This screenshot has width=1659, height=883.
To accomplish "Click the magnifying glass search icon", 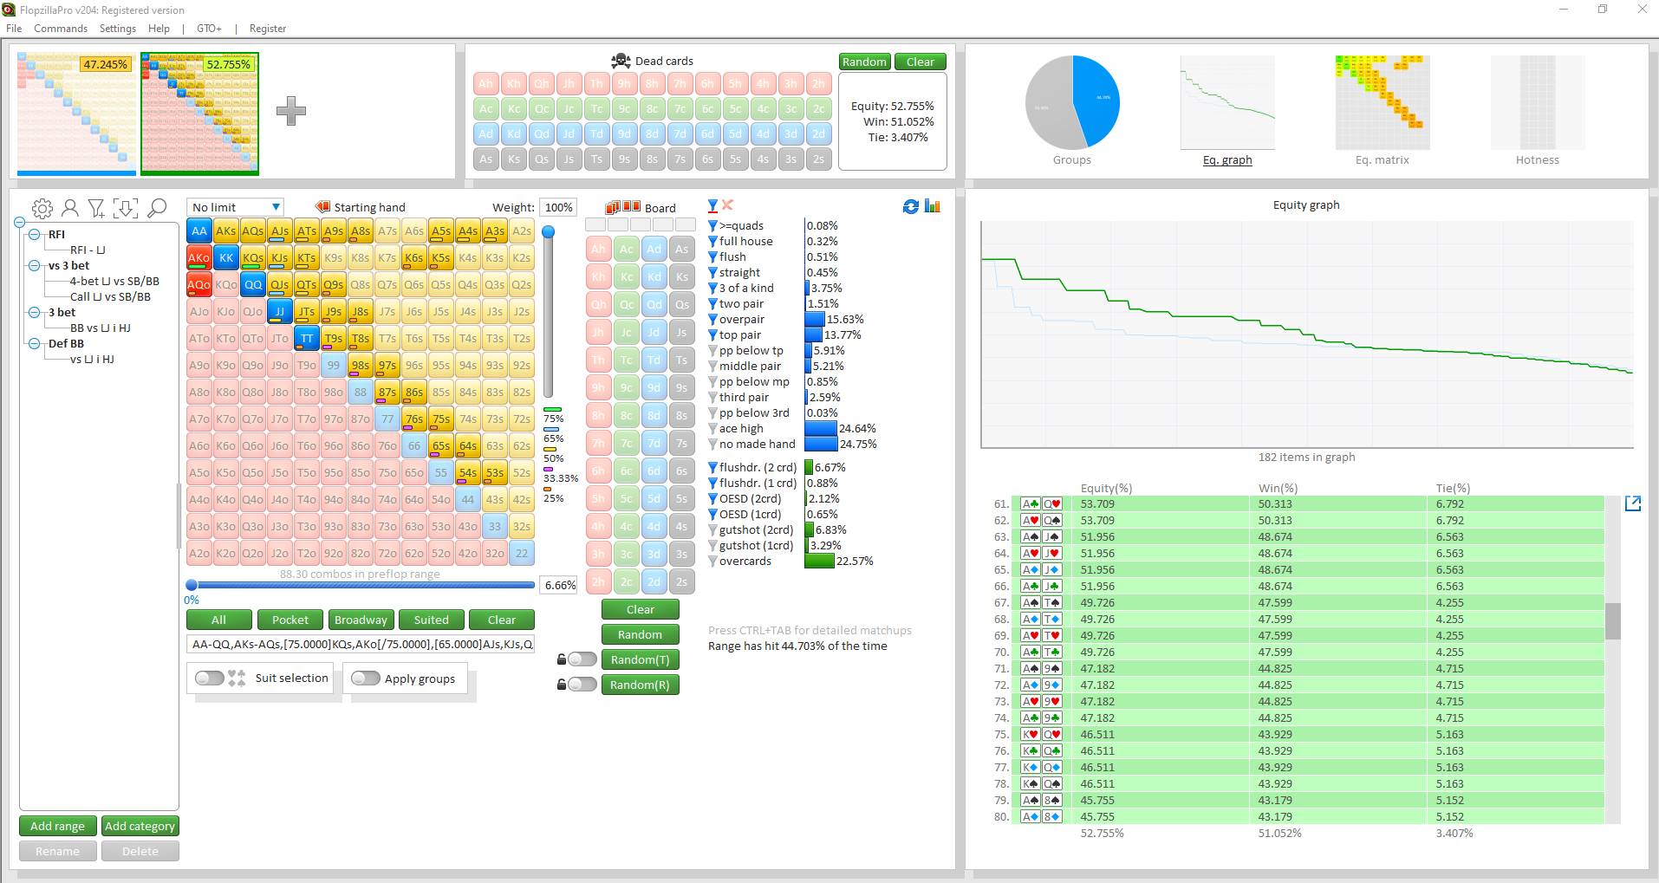I will point(157,208).
